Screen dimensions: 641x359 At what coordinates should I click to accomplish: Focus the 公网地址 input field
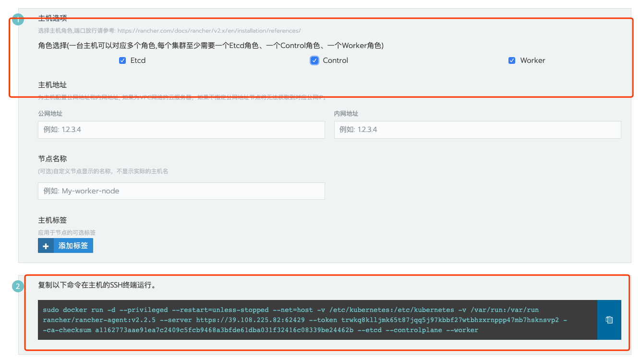tap(181, 130)
